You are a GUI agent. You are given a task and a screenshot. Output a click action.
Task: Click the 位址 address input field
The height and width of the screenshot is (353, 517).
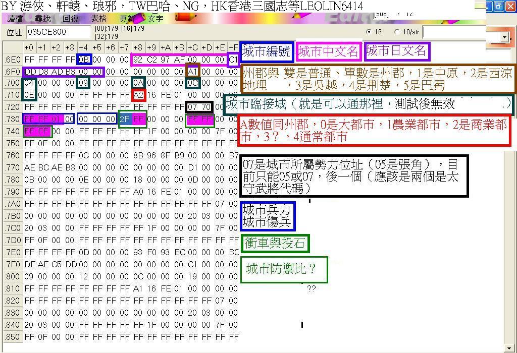[59, 32]
